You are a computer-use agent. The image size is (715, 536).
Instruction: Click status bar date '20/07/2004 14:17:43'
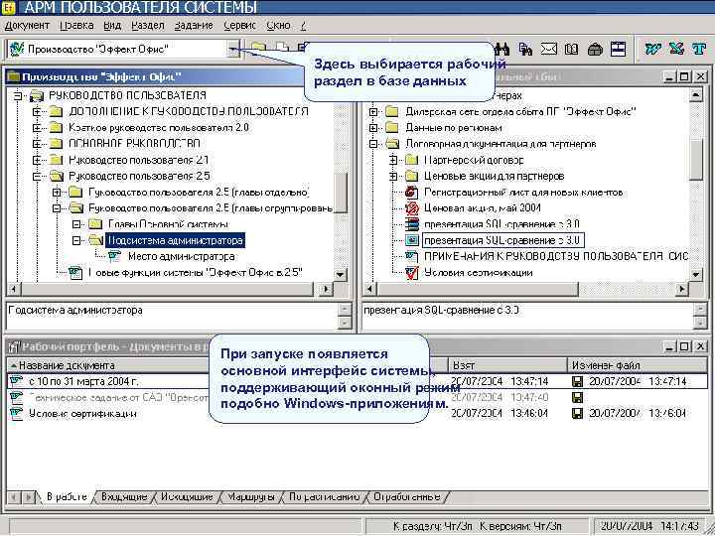click(x=649, y=526)
